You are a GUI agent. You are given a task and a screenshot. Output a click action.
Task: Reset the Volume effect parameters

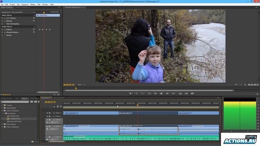click(x=34, y=29)
